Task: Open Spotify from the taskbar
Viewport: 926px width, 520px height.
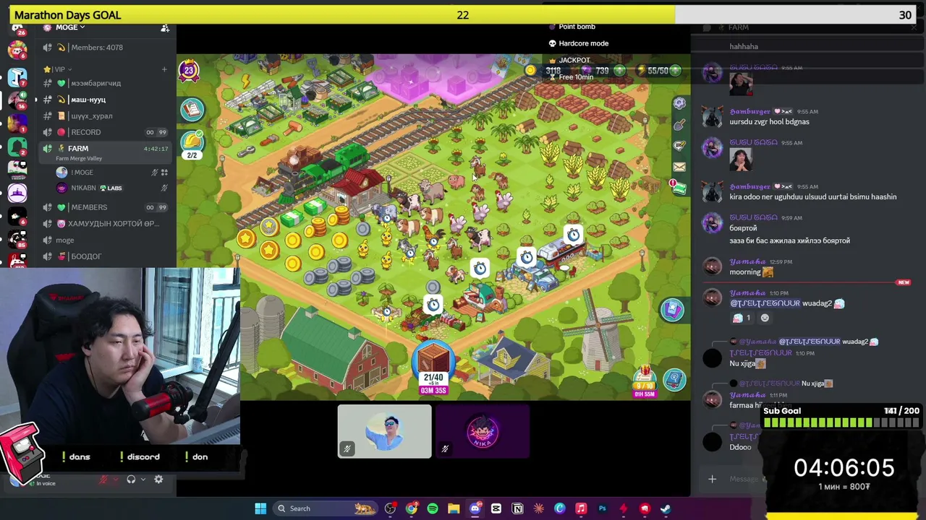Action: 433,508
